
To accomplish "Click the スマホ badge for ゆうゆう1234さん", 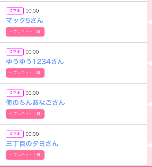I will [x=15, y=52].
